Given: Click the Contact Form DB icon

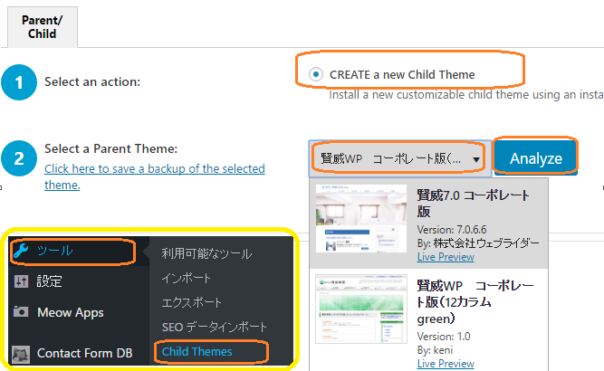Looking at the screenshot, I should 22,354.
